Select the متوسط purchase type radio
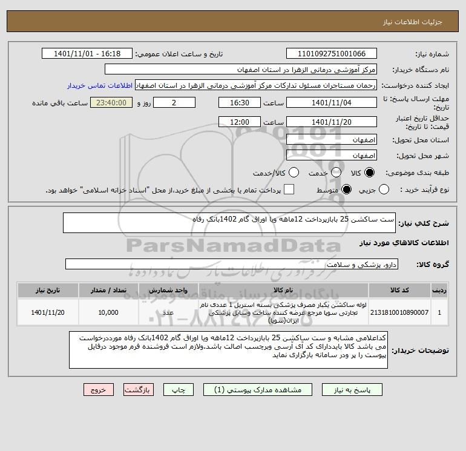 (x=346, y=189)
